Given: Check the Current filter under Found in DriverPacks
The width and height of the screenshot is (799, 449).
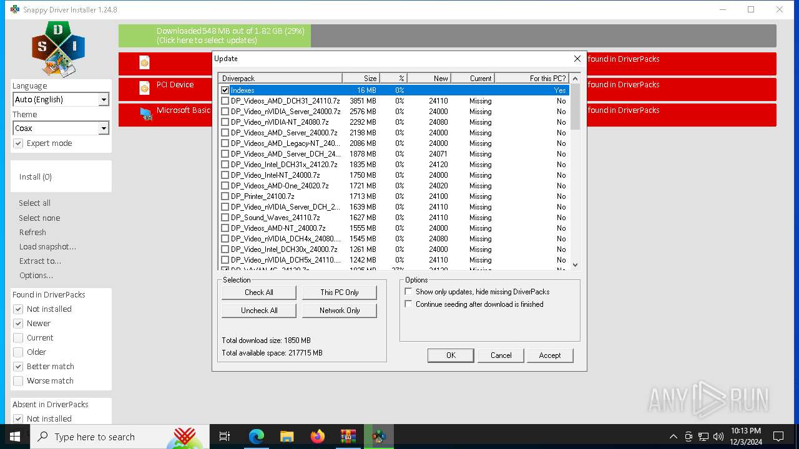Looking at the screenshot, I should coord(18,338).
